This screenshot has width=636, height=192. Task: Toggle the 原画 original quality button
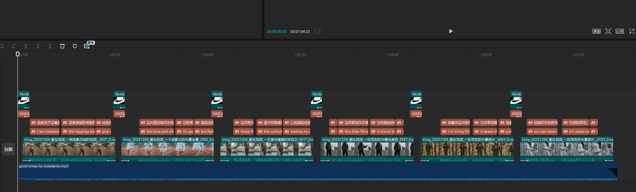pyautogui.click(x=596, y=31)
